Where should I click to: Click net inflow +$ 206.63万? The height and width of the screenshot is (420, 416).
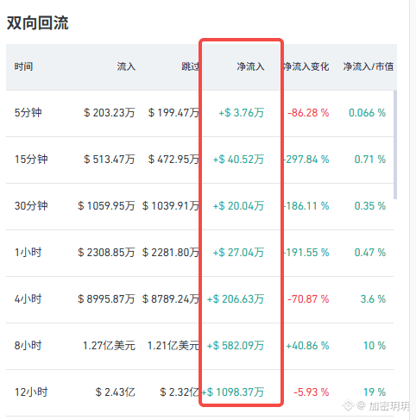pos(236,298)
